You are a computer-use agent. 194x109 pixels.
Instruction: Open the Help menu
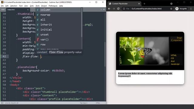pos(61,6)
